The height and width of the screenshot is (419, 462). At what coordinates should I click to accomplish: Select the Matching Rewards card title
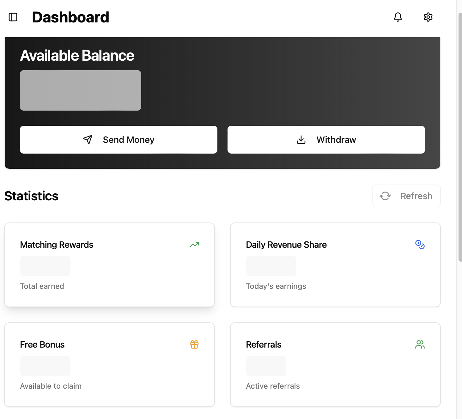coord(57,245)
